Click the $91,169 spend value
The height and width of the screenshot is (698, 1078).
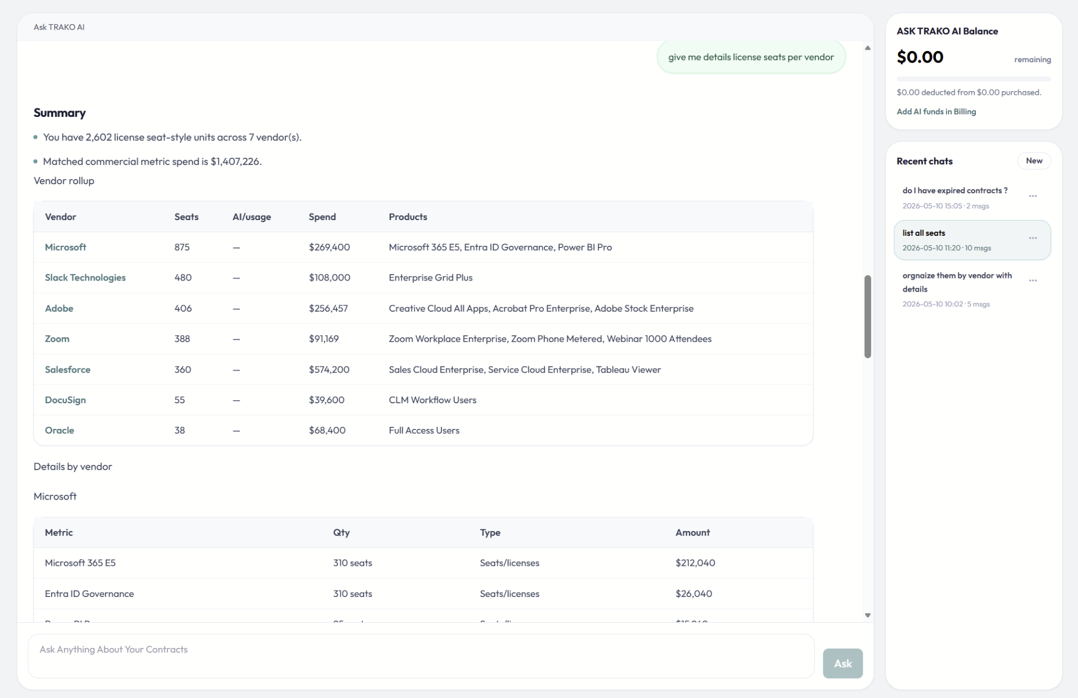324,338
